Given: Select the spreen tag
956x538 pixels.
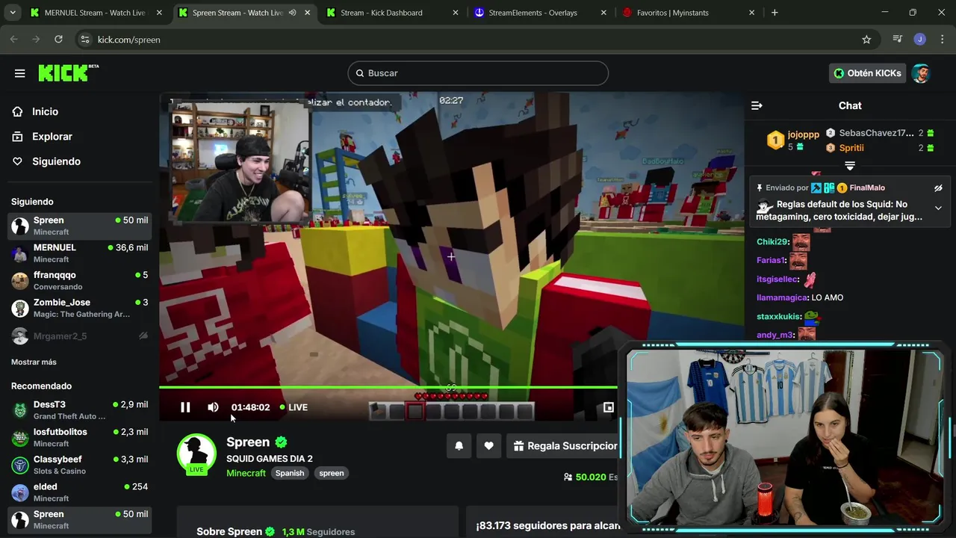Looking at the screenshot, I should point(332,473).
